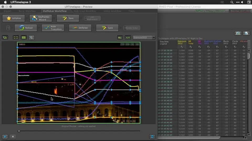Click the first-row XMP Save button

(68, 18)
